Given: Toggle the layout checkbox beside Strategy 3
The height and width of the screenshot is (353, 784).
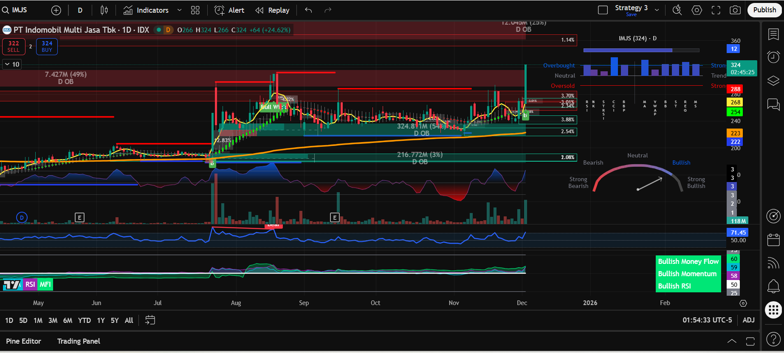Looking at the screenshot, I should (603, 10).
